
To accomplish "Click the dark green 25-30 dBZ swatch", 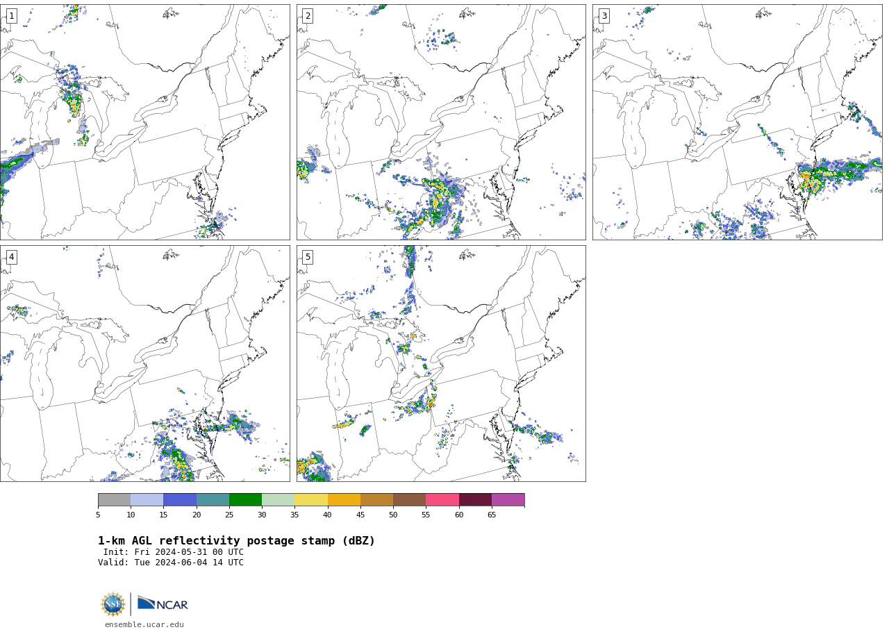I will [x=245, y=500].
